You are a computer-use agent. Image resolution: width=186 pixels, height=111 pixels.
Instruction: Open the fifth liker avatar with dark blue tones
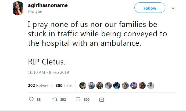[x=117, y=86]
